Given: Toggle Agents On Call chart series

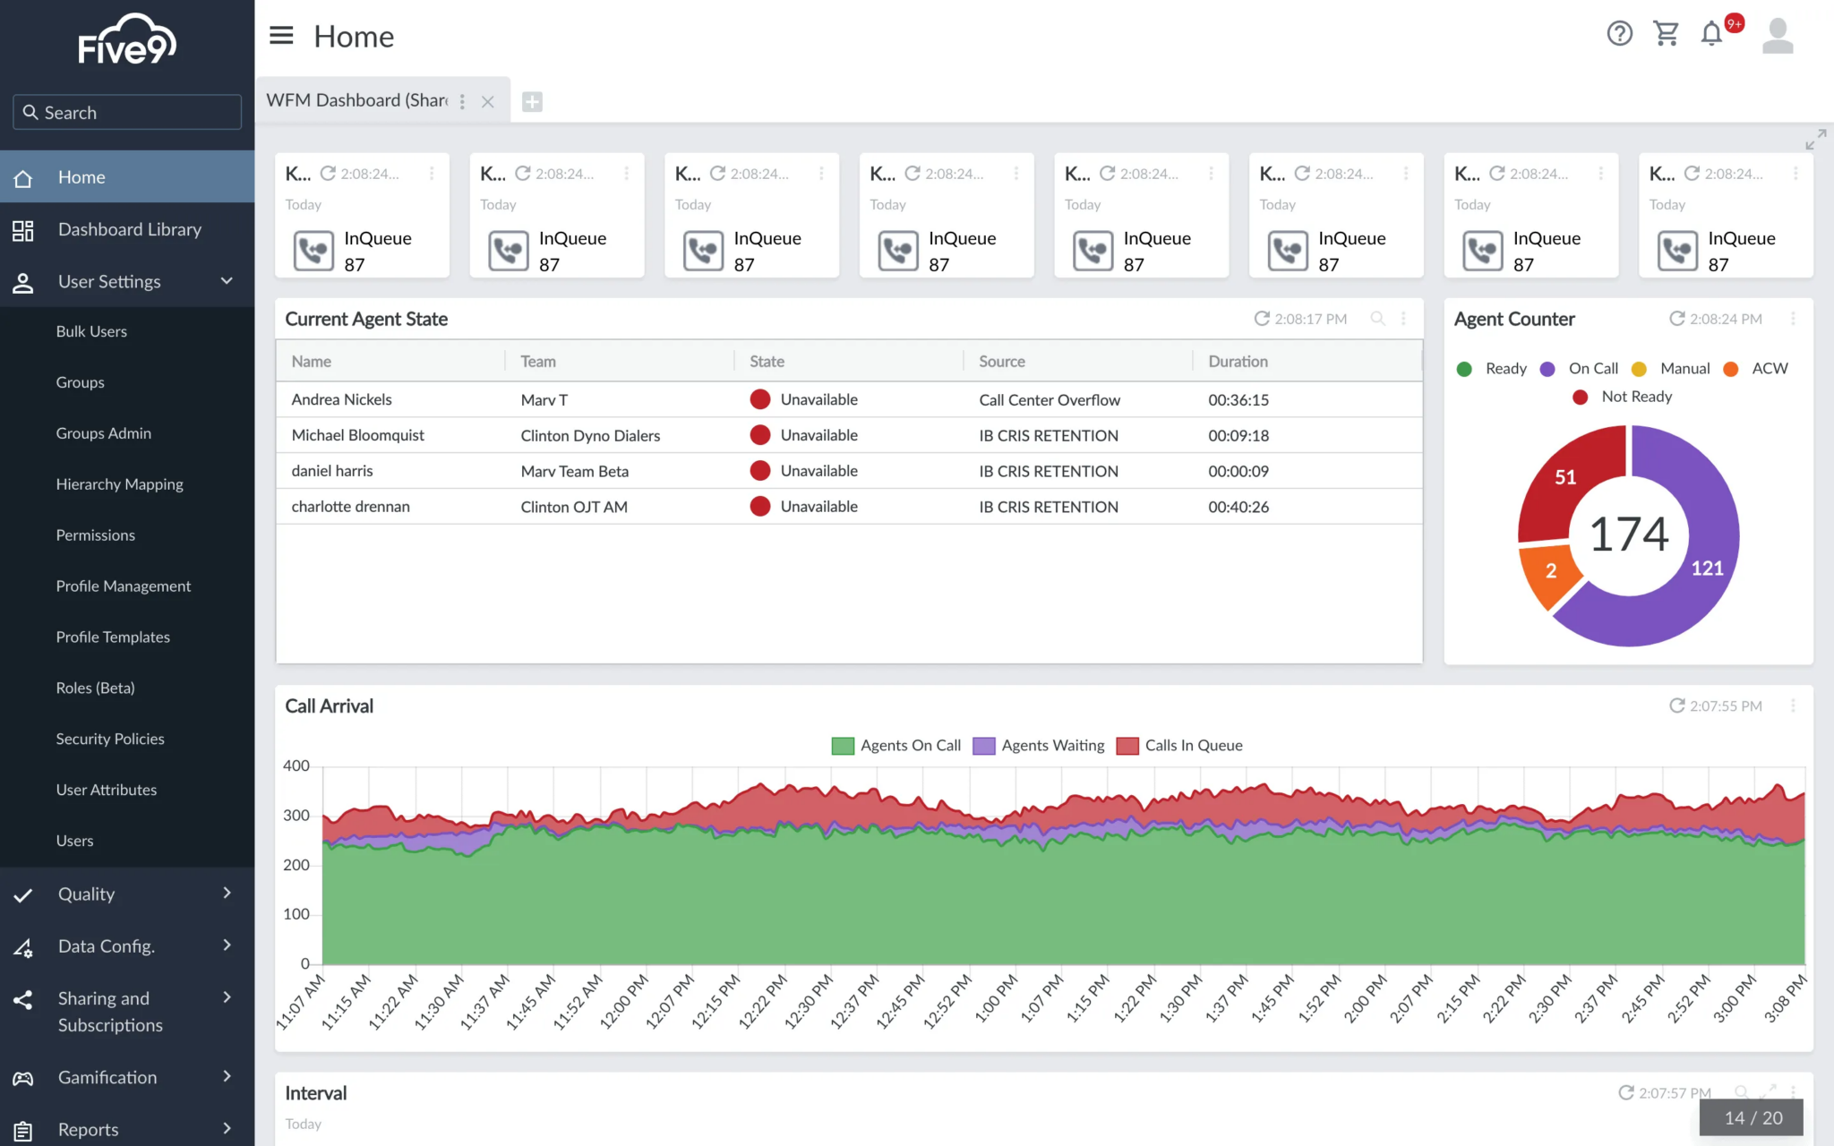Looking at the screenshot, I should (896, 746).
